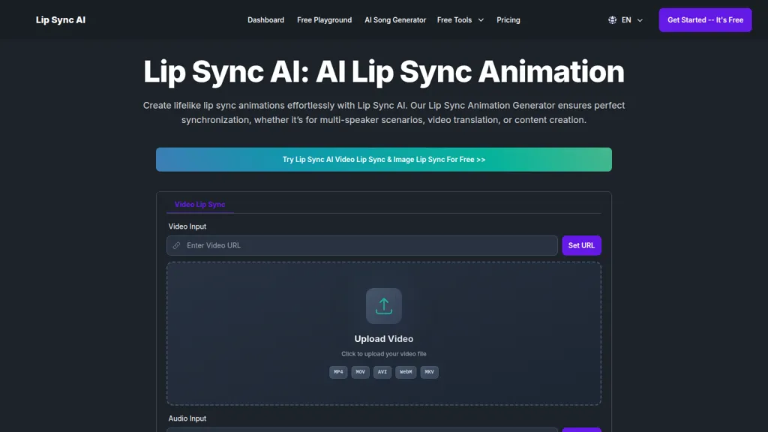Click the main page headline
This screenshot has width=768, height=432.
pyautogui.click(x=383, y=71)
